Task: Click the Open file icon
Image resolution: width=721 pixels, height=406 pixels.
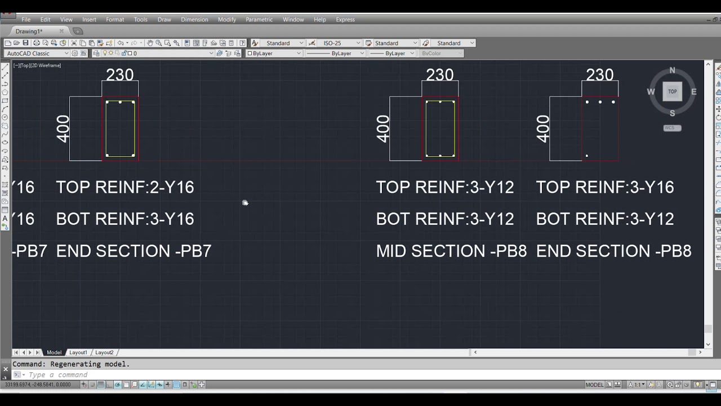Action: point(17,43)
